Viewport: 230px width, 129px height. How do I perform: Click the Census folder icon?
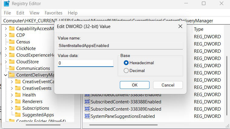click(12, 42)
